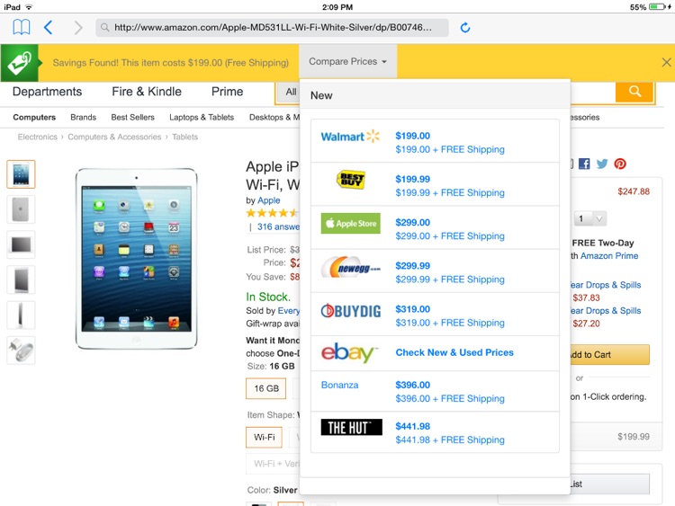This screenshot has height=506, width=675.
Task: Share product on Twitter icon
Action: (x=602, y=164)
